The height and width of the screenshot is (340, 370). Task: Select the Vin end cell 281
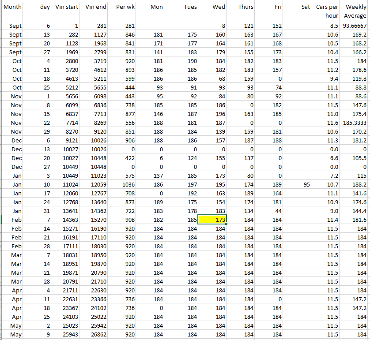coord(94,26)
